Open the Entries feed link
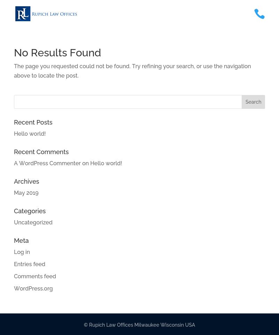Screen dimensions: 279x335 click(x=30, y=264)
